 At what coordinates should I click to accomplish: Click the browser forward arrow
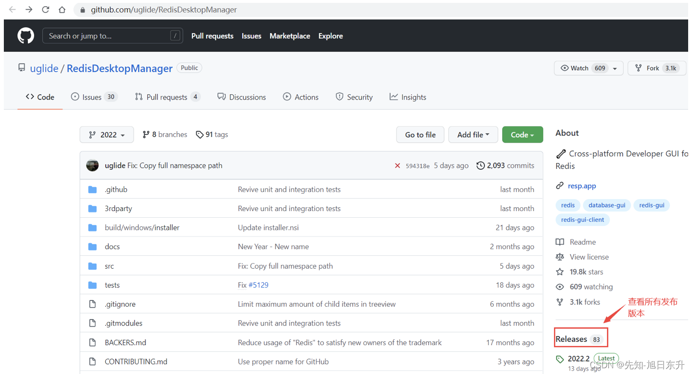pyautogui.click(x=29, y=10)
